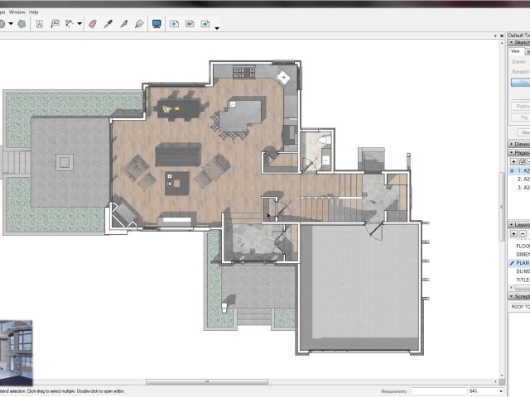Select the Split tool
Screen dimensions: 530x397
click(123, 24)
